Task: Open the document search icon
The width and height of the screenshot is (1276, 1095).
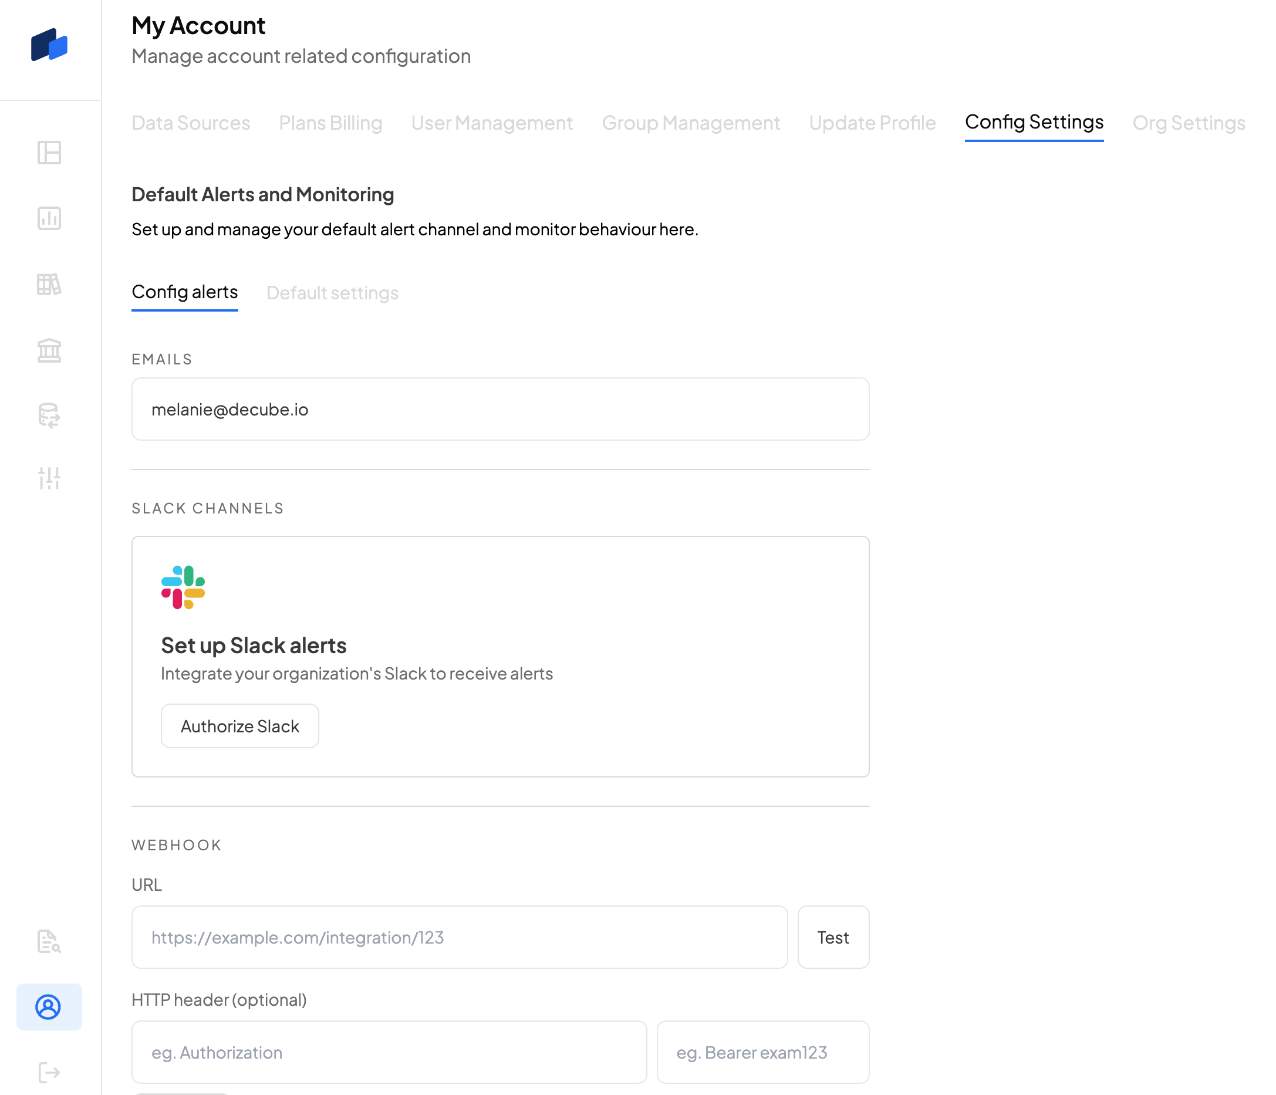Action: pyautogui.click(x=49, y=942)
